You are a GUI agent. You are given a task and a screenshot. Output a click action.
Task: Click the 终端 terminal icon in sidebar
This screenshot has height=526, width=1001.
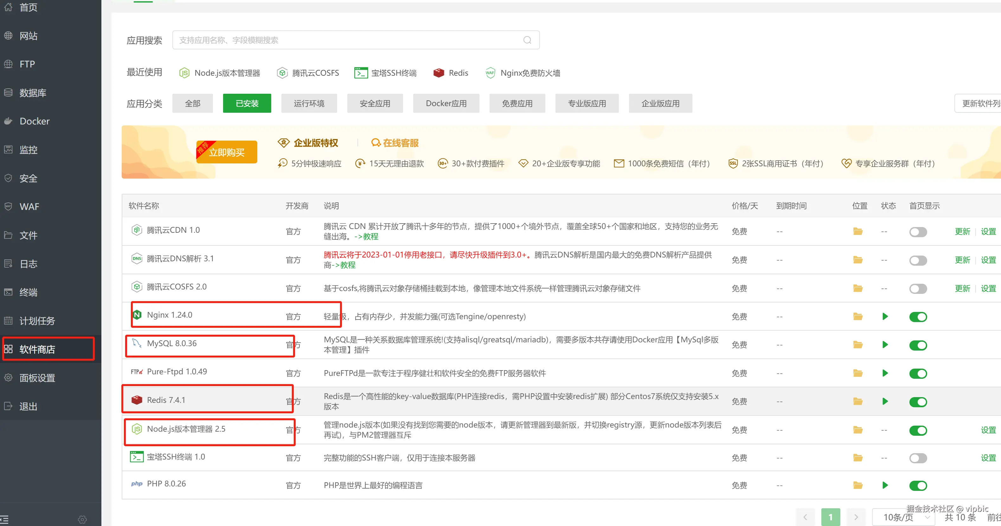[8, 292]
